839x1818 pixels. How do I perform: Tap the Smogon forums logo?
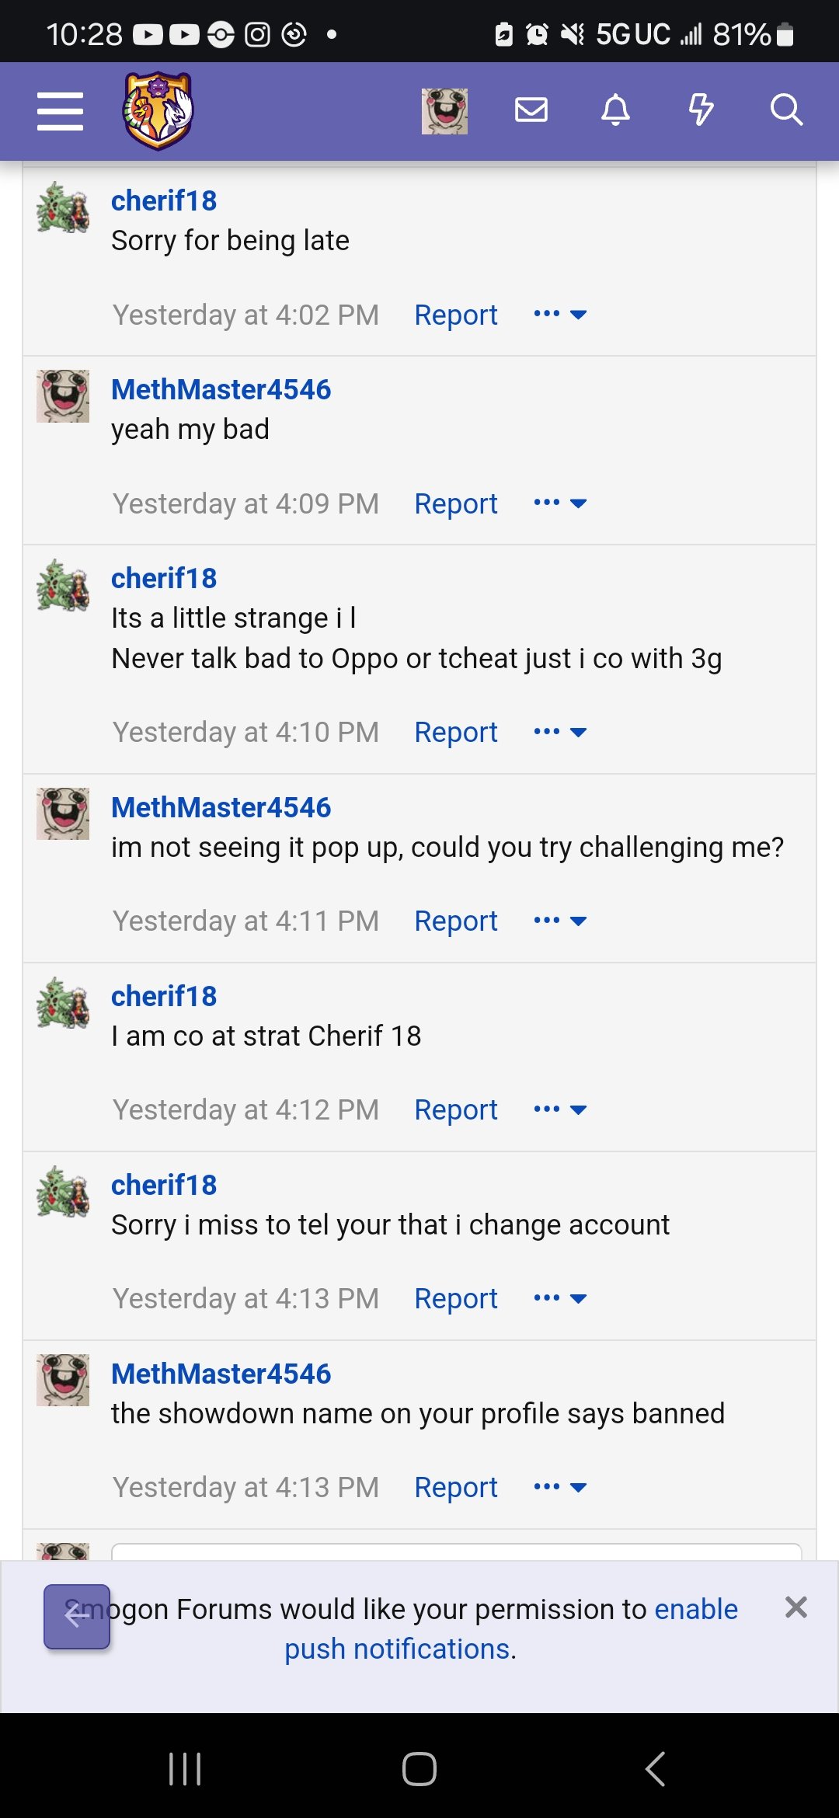tap(158, 111)
